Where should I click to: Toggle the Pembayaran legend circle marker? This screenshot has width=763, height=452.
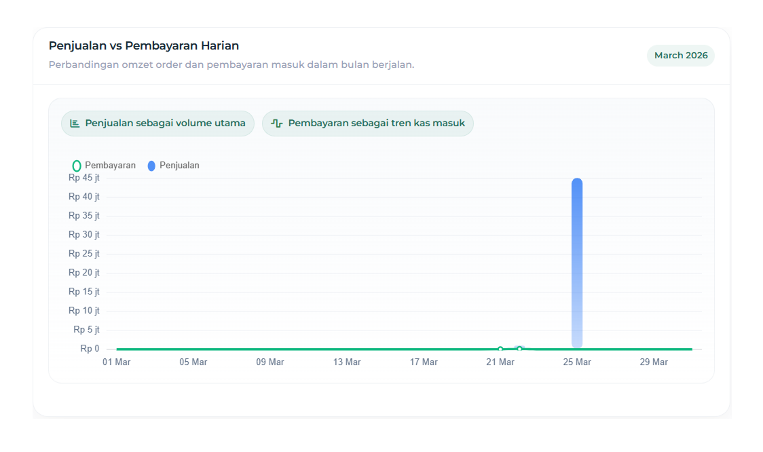pos(77,166)
